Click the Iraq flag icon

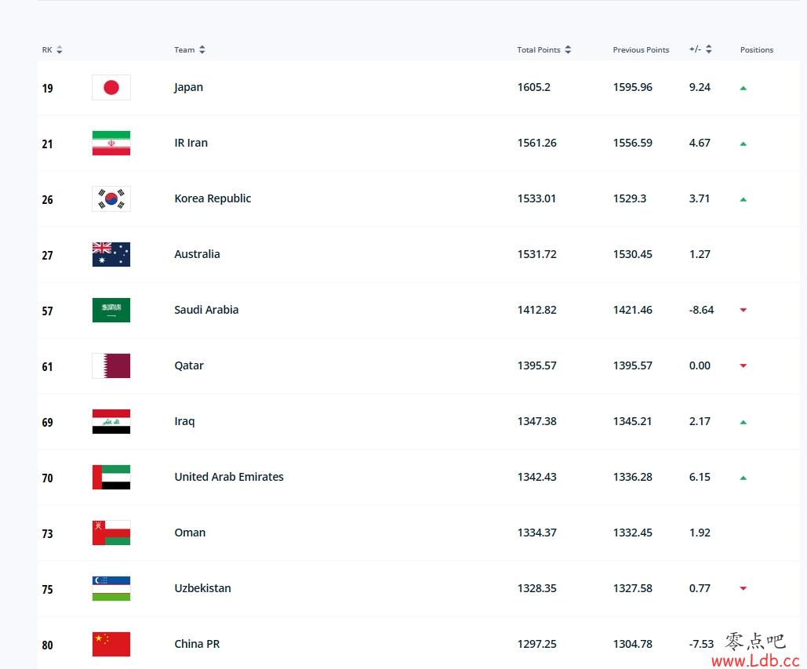[x=111, y=421]
